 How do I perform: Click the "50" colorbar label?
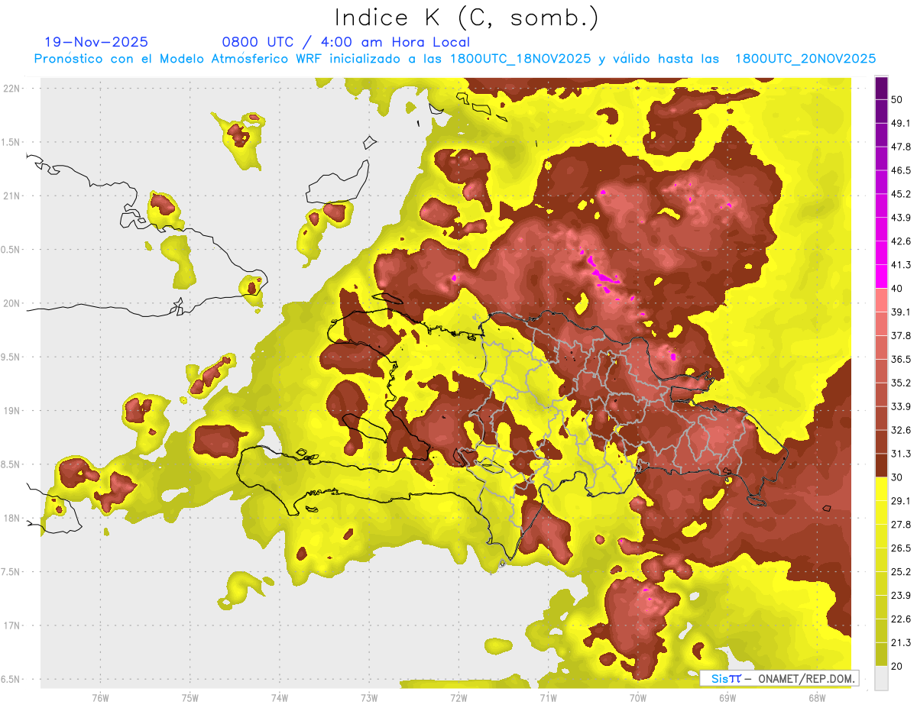point(897,99)
